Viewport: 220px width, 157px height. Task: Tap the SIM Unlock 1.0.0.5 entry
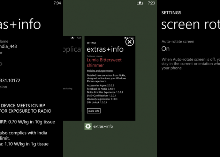click(x=97, y=103)
